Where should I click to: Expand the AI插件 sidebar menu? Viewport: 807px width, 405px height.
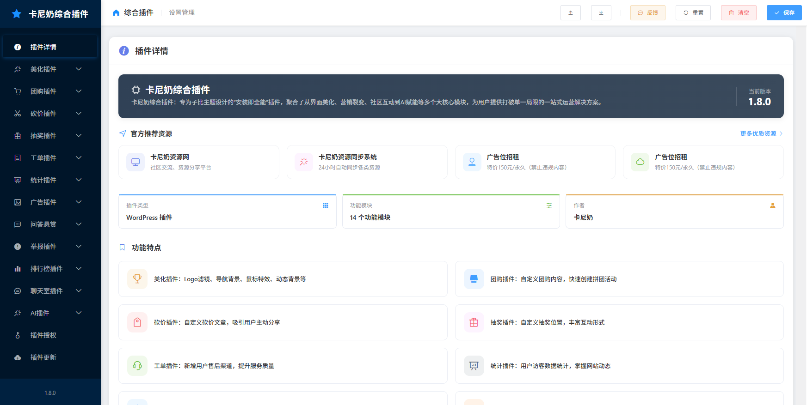point(50,313)
